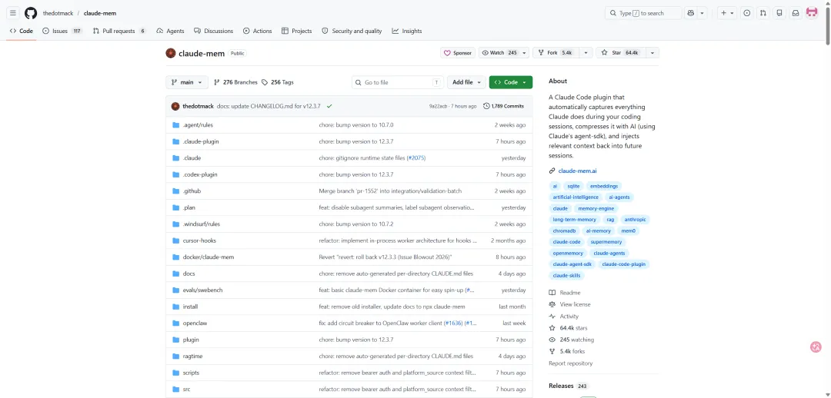
Task: Open Copilot chat icon in header
Action: 690,13
